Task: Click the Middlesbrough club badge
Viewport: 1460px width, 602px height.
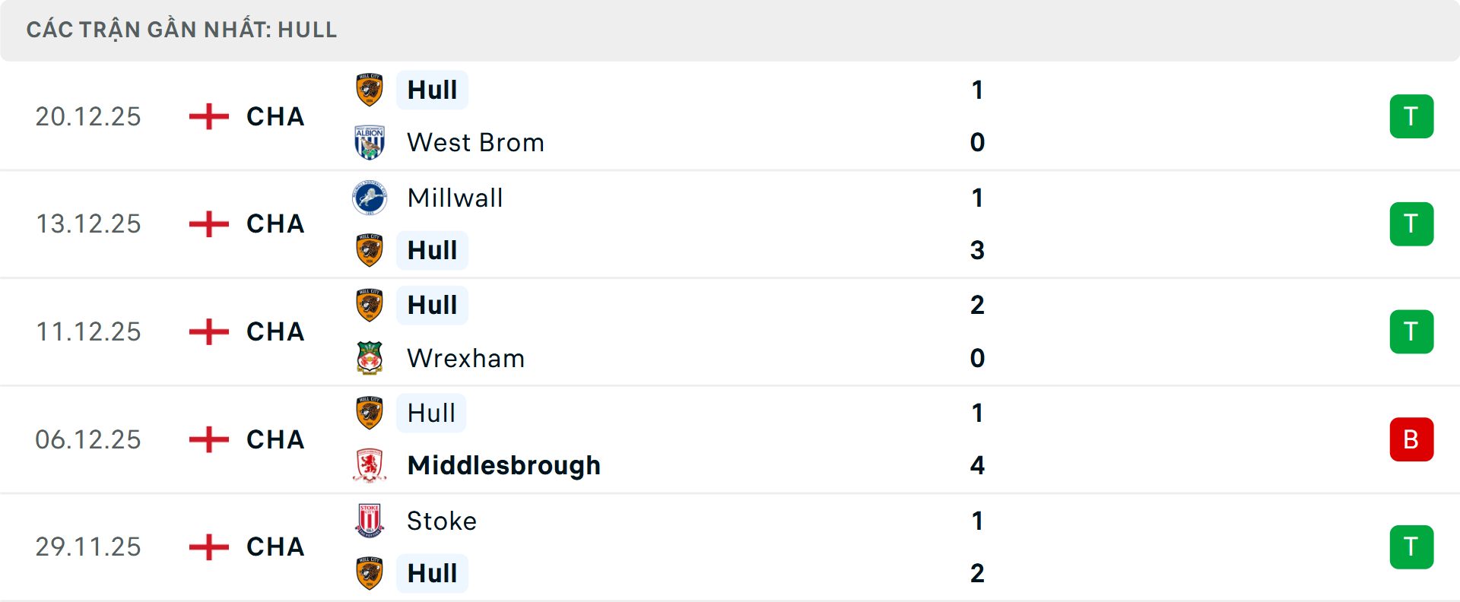Action: 369,465
